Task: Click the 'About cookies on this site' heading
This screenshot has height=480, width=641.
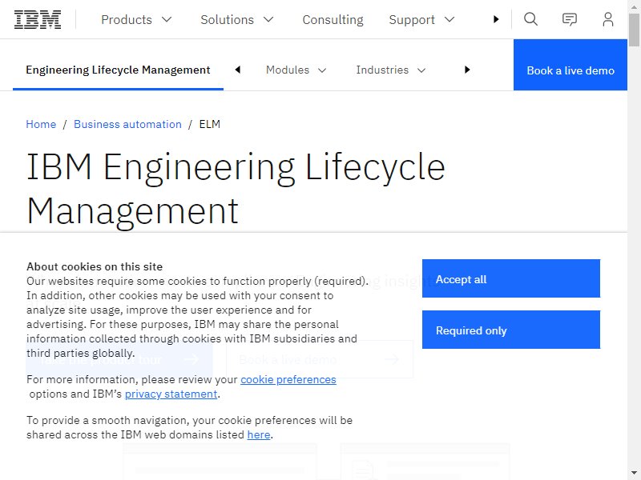Action: 95,266
